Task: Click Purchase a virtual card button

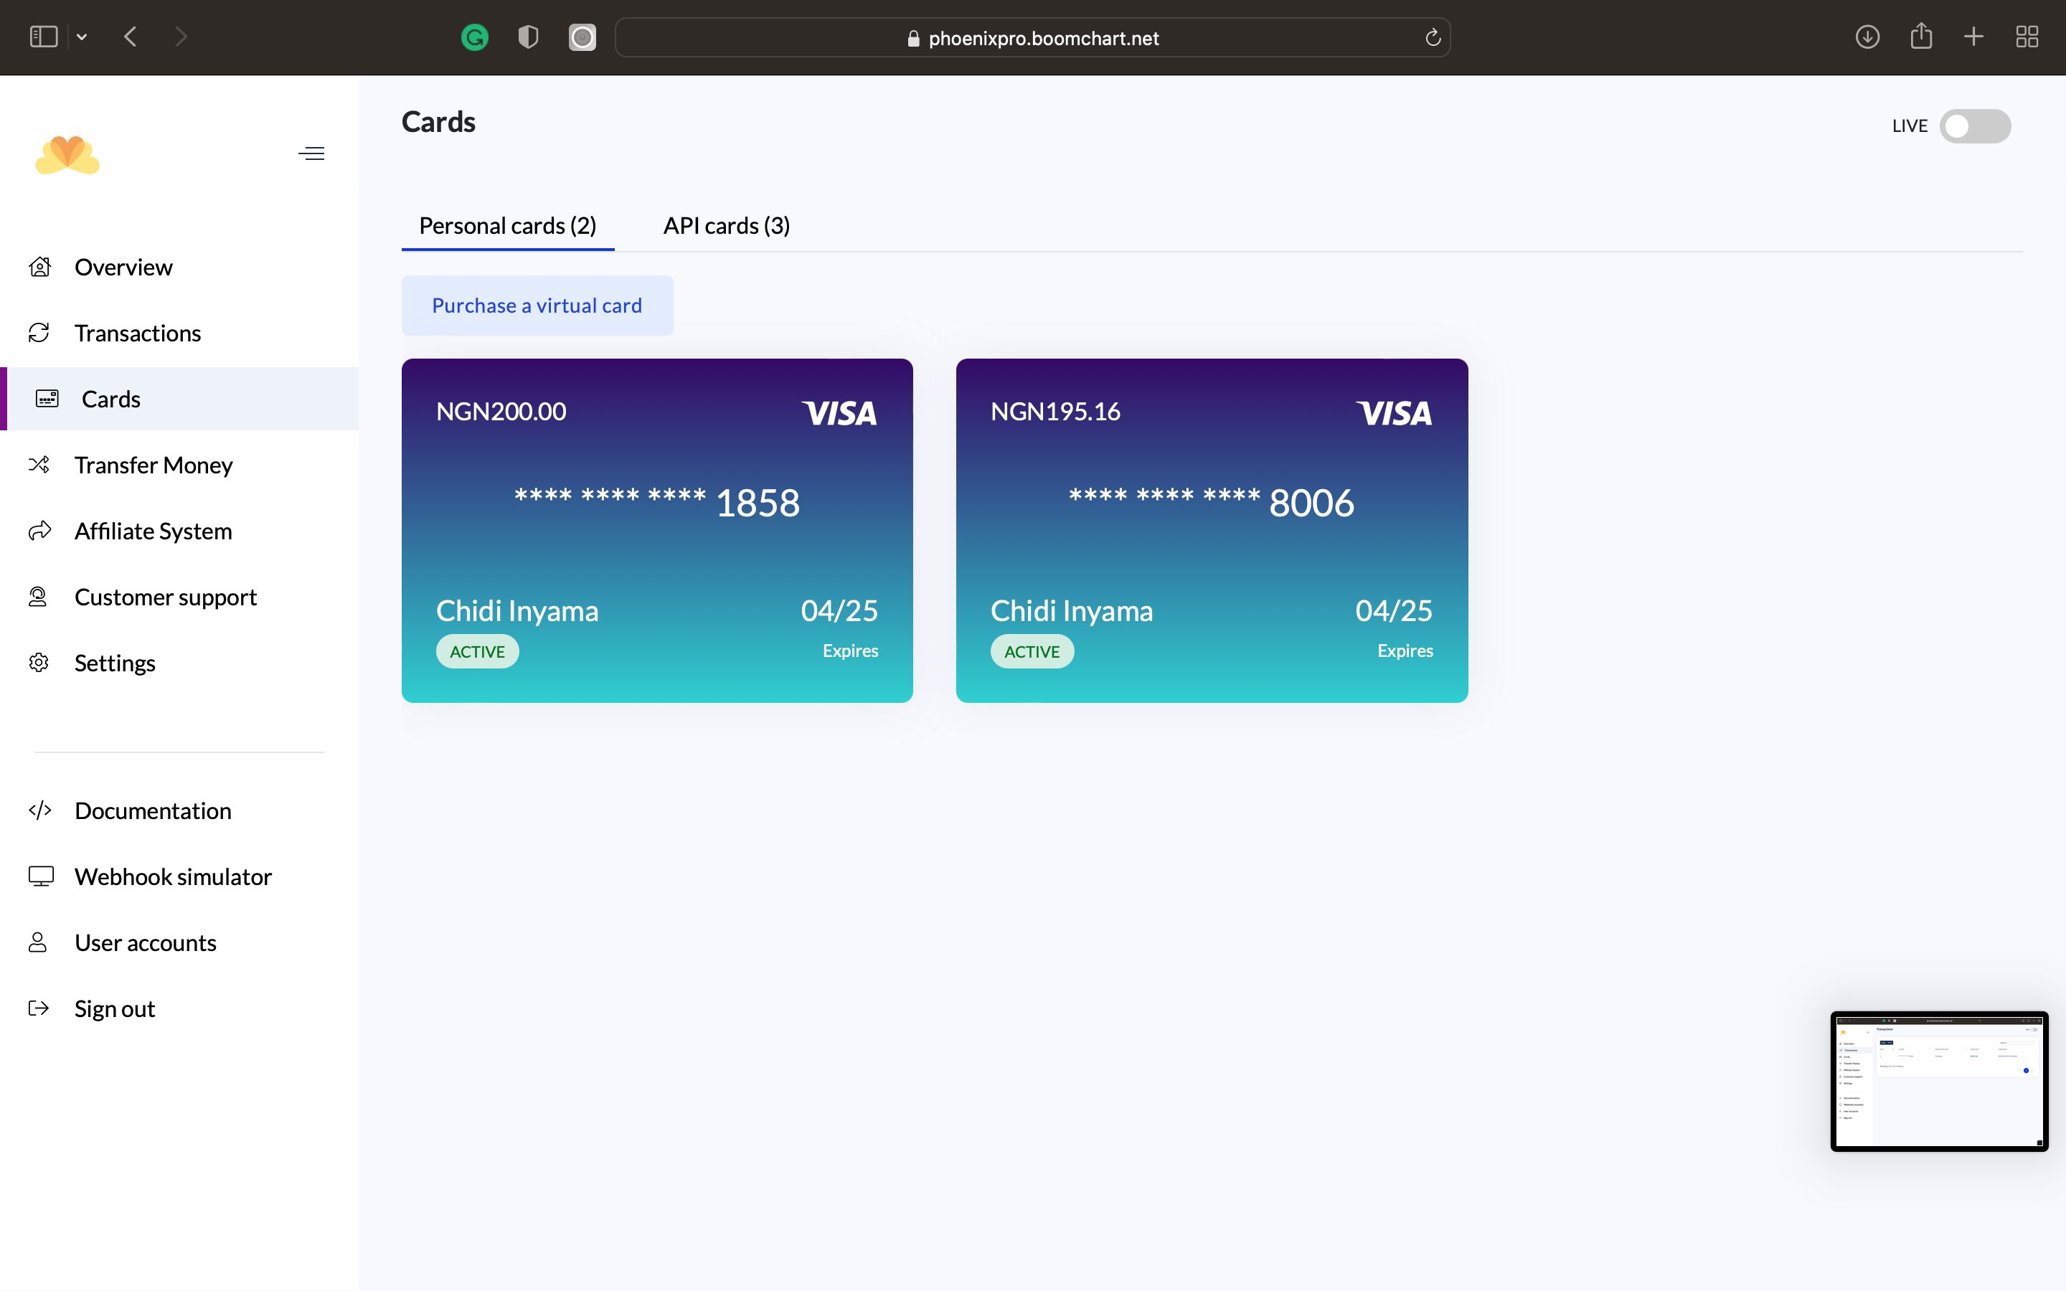Action: 536,306
